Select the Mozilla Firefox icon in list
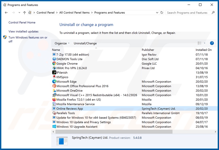The height and width of the screenshot is (150, 219). click(54, 100)
